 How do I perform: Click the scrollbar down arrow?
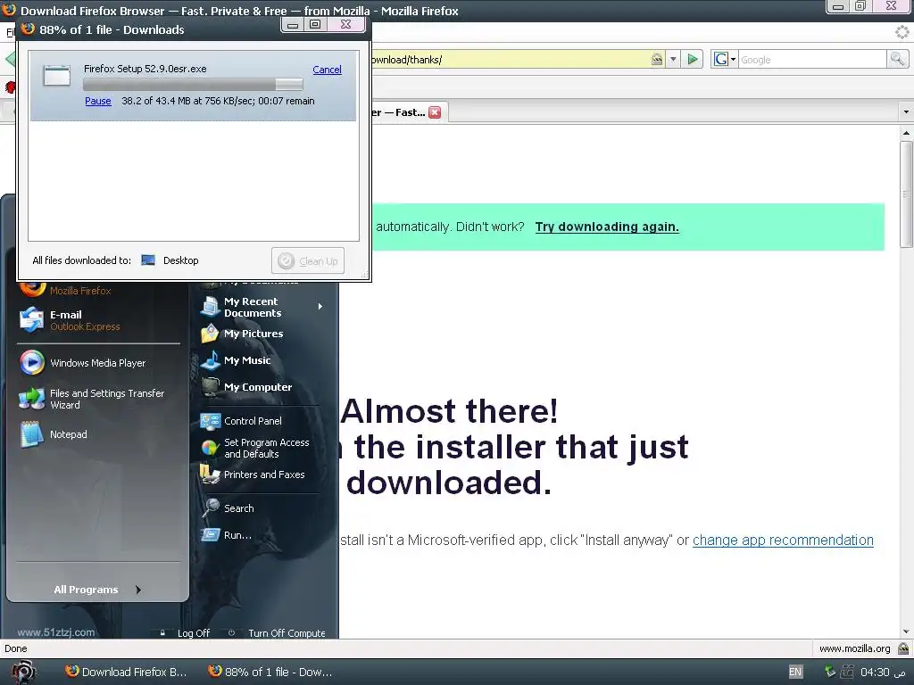coord(907,631)
